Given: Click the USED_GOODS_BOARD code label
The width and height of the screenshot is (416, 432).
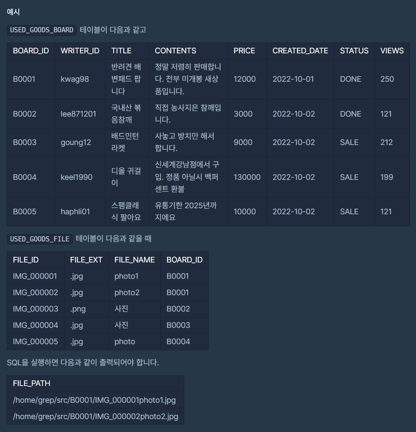Looking at the screenshot, I should click(x=42, y=30).
